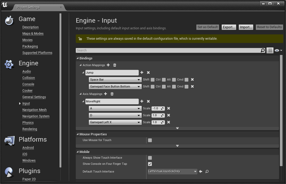The height and width of the screenshot is (184, 286).
Task: Remove the Gamepad Face Button Bottom binding
Action: tap(192, 86)
